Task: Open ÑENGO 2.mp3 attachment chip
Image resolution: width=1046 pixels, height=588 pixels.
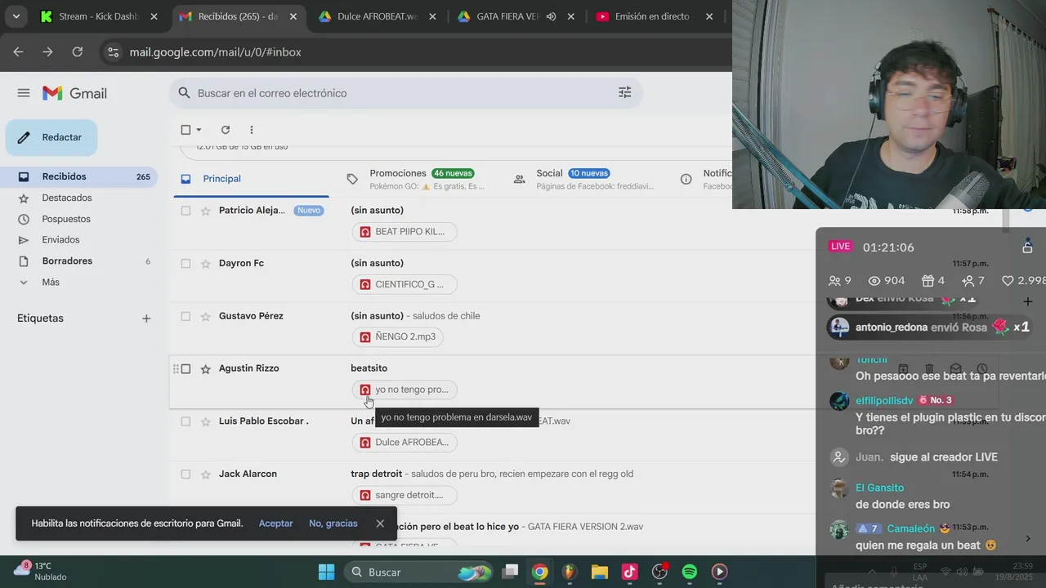Action: [400, 336]
